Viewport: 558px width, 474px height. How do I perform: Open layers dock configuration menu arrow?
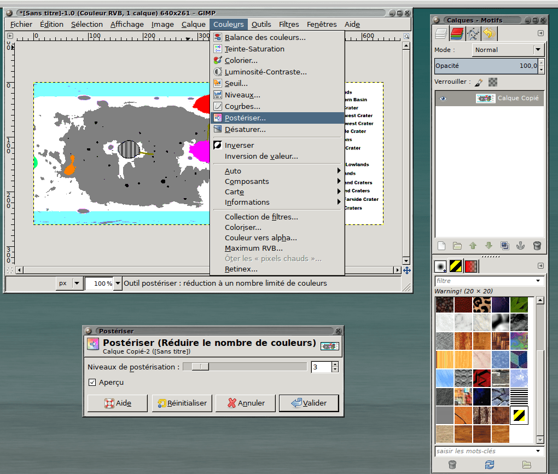(x=540, y=33)
